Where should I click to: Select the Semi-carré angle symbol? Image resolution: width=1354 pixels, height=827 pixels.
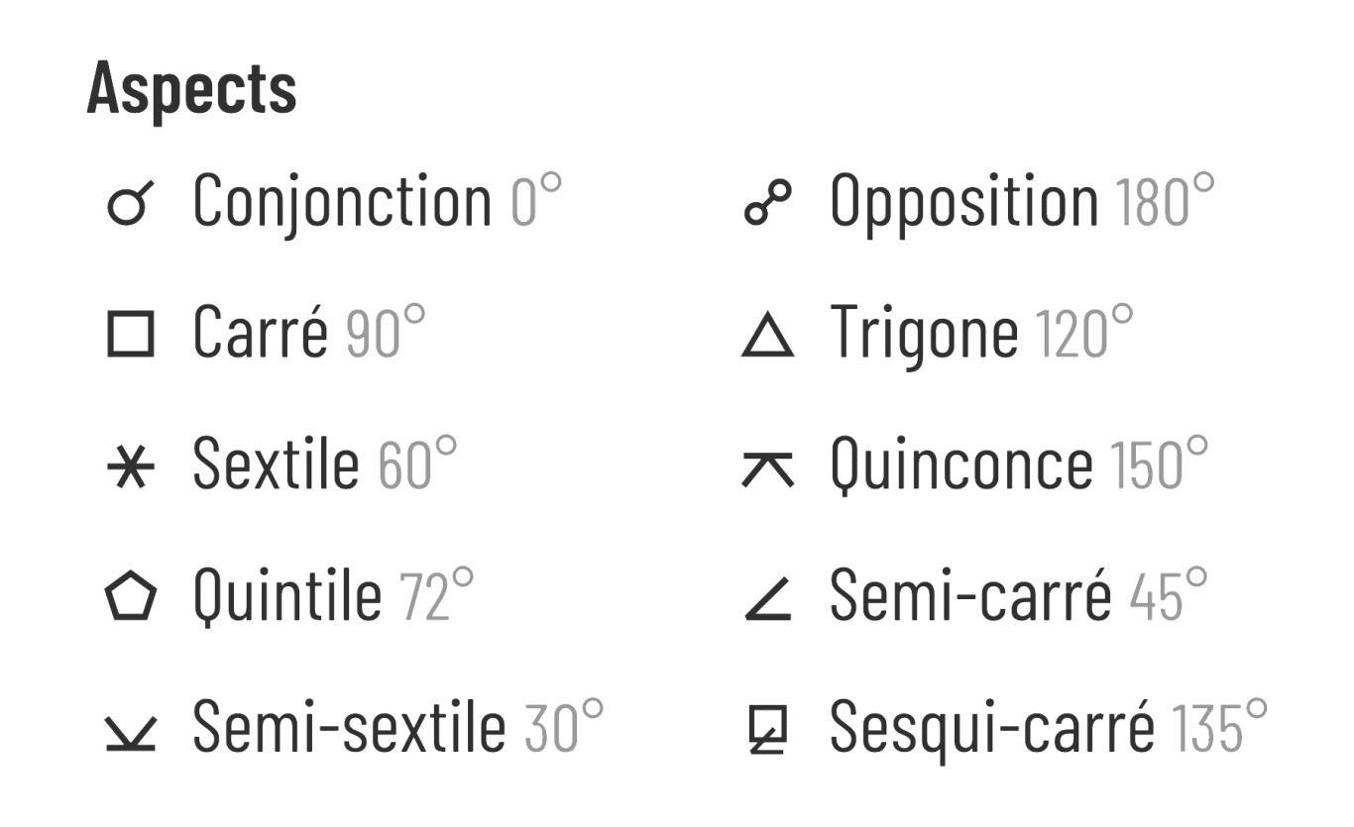(767, 600)
